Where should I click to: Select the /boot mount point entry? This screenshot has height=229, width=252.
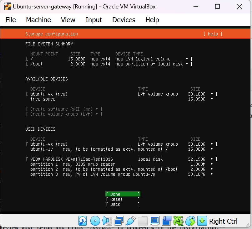pos(37,64)
